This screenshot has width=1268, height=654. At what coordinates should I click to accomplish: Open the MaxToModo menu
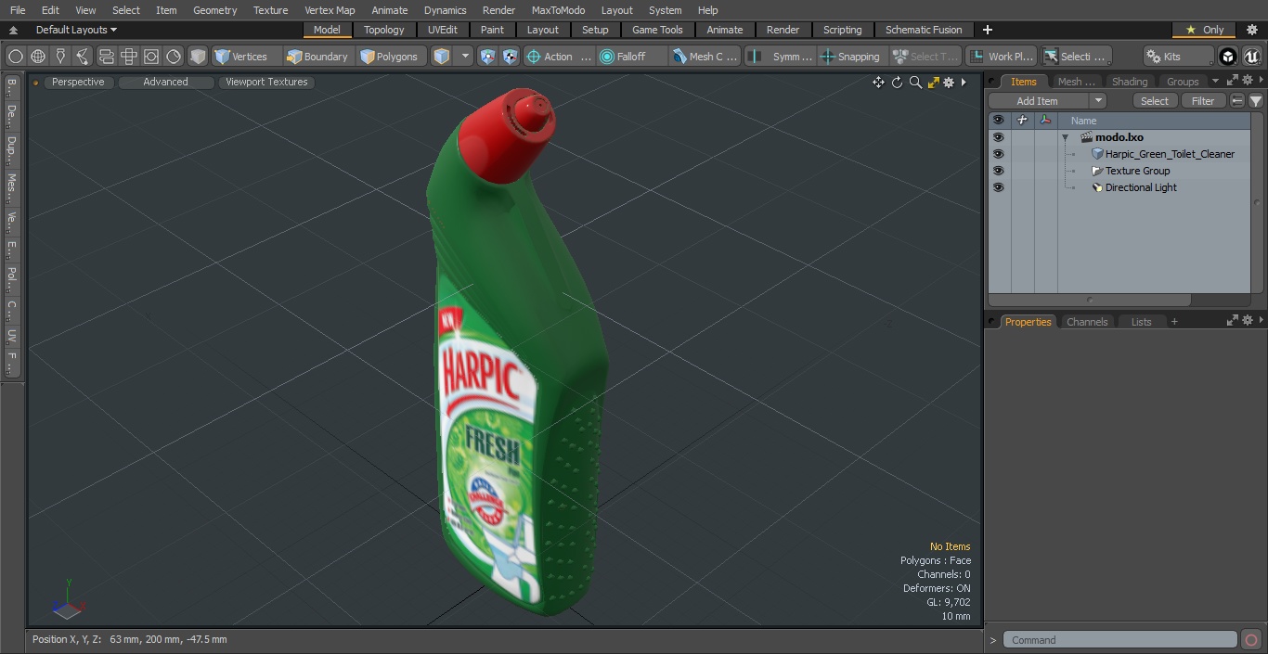tap(558, 10)
